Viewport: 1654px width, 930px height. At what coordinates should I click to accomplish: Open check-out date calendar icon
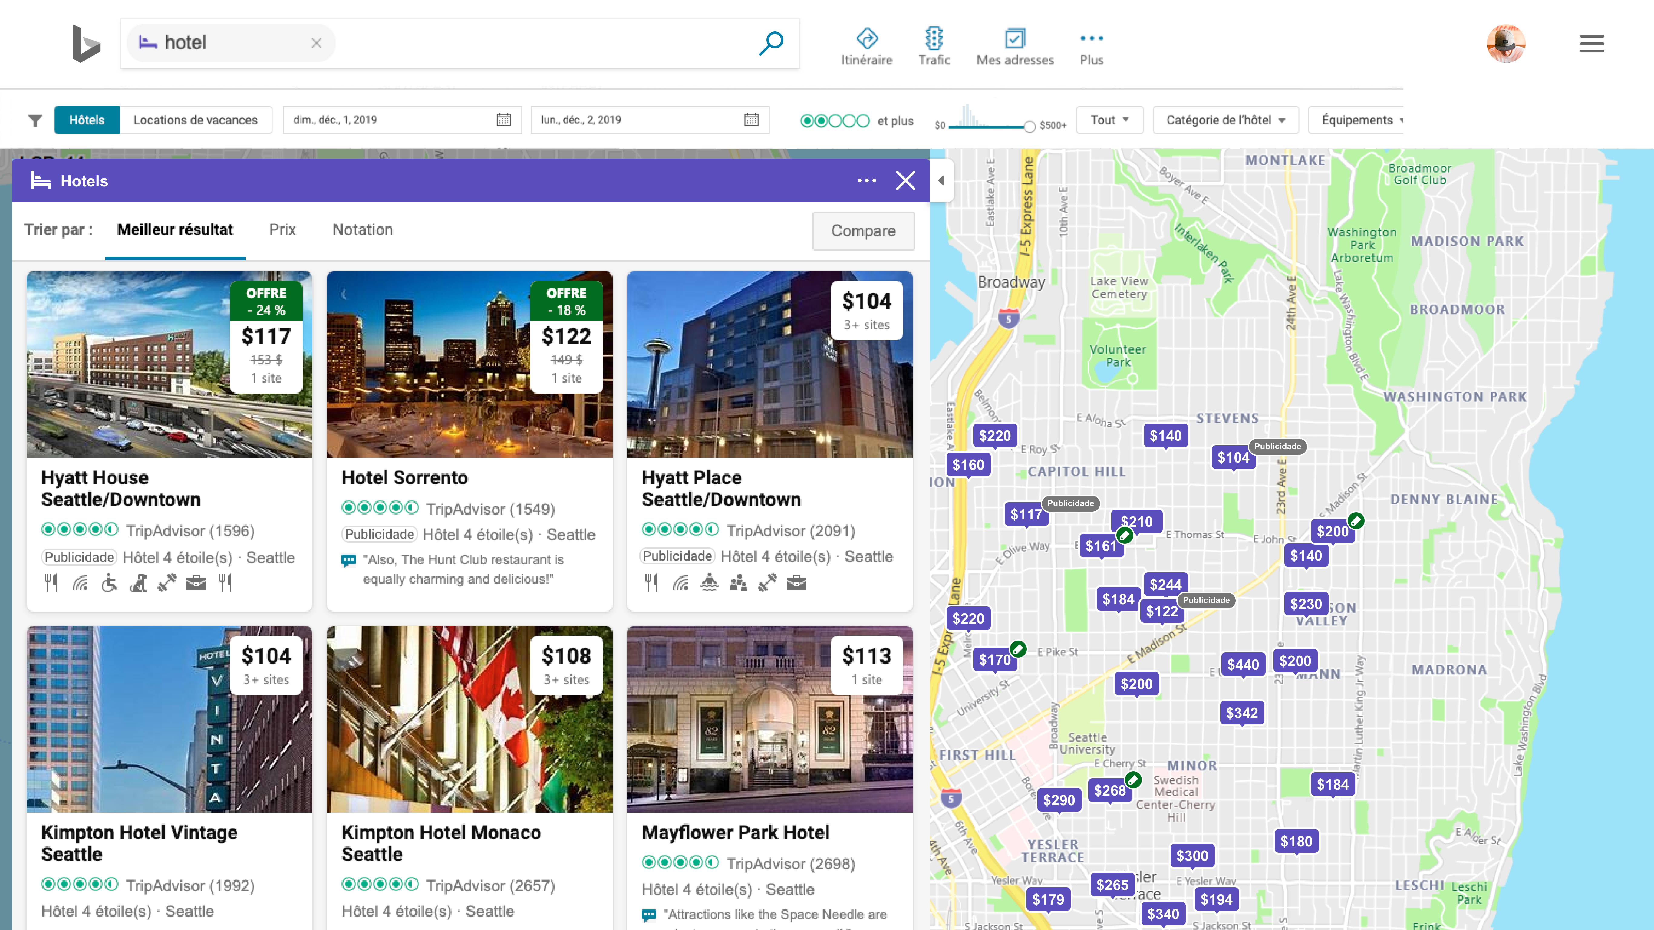(751, 120)
